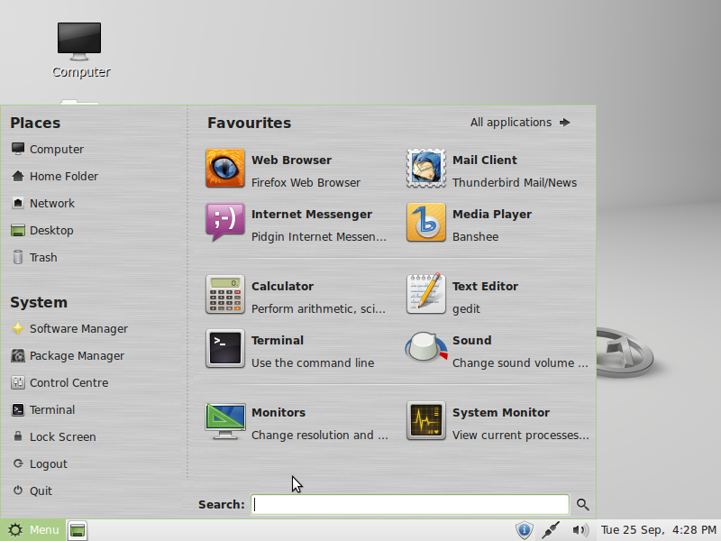The image size is (721, 541).
Task: Show All applications list
Action: pos(520,123)
